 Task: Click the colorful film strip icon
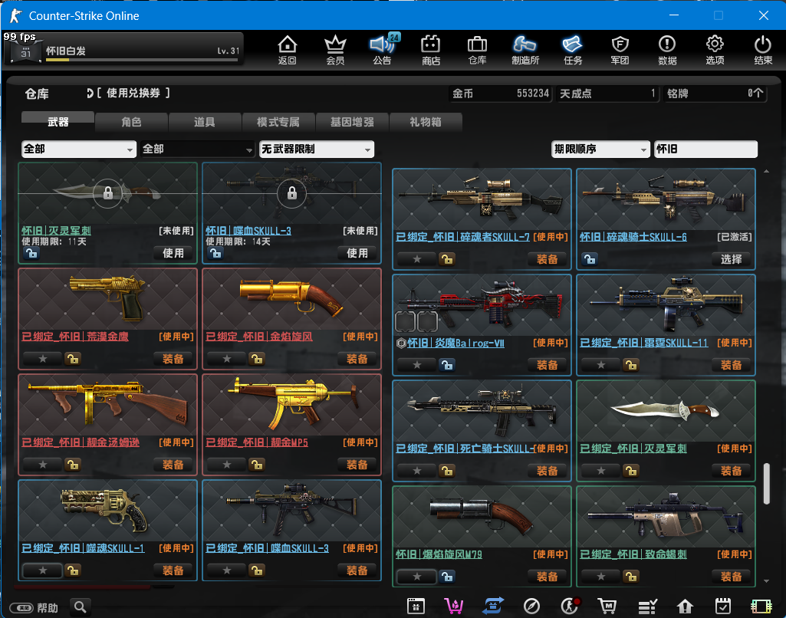tap(761, 606)
